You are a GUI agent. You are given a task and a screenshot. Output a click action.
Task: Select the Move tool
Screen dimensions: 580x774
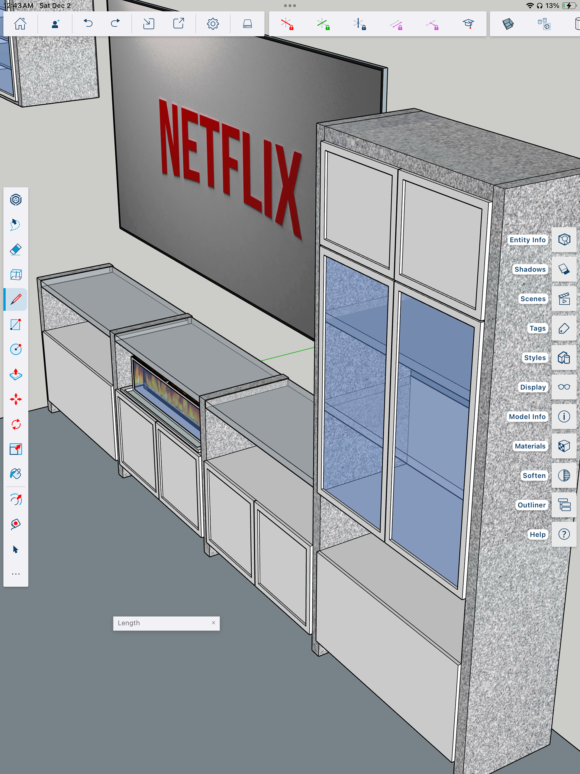click(16, 399)
